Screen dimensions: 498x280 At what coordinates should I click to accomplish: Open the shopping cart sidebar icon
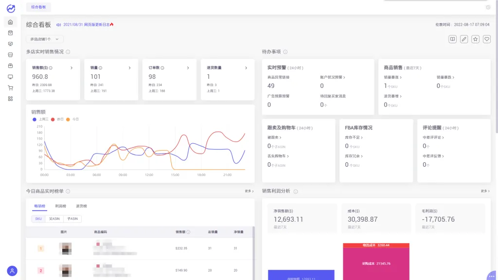tap(11, 87)
